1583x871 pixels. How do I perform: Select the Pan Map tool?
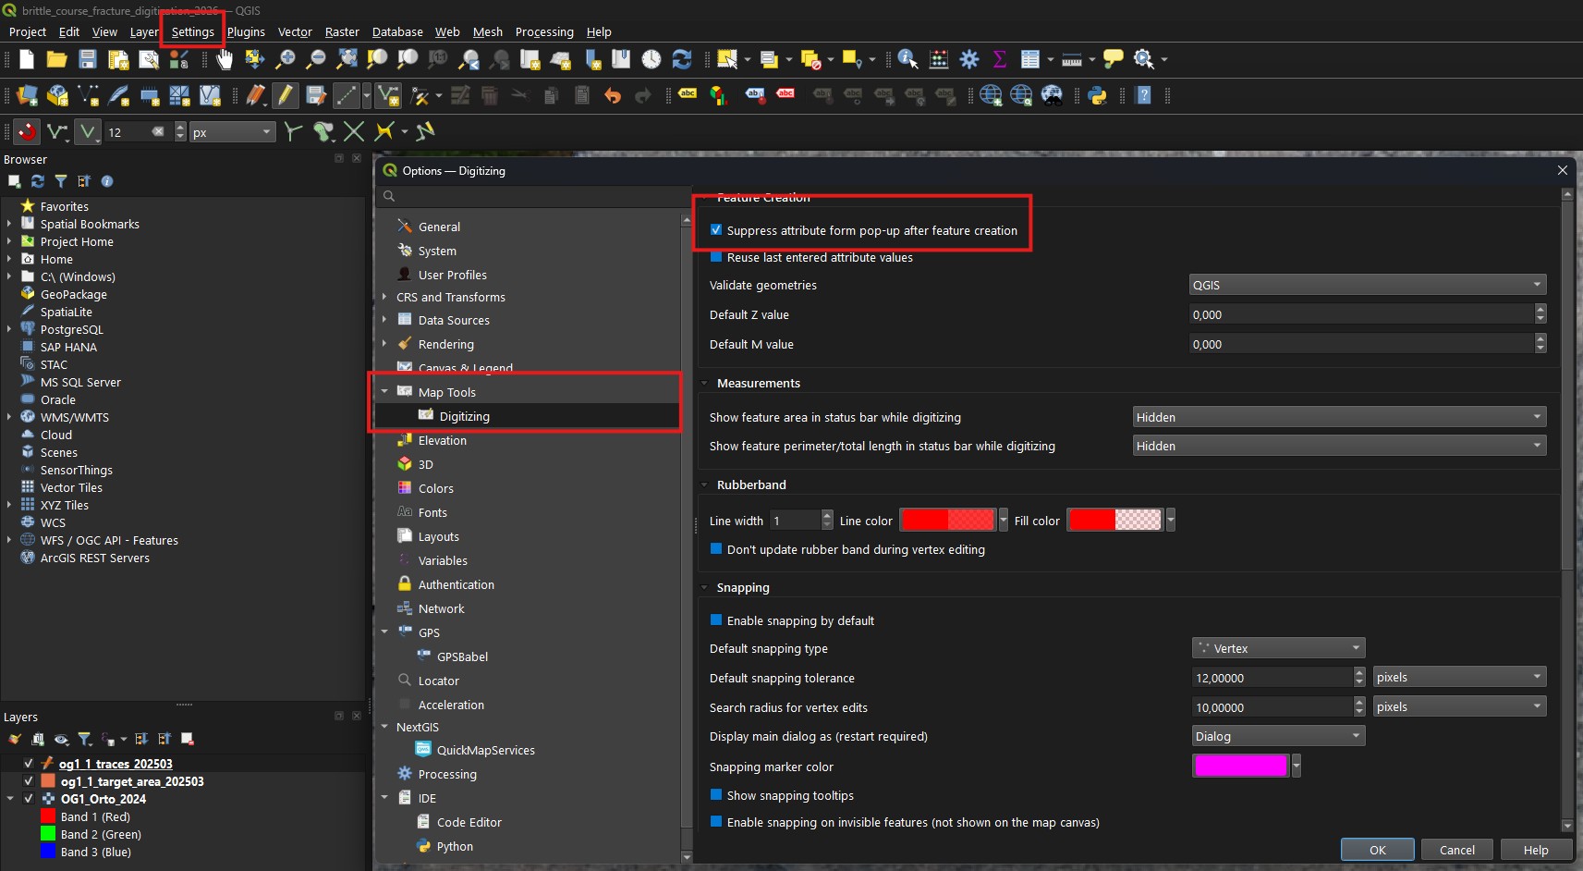[225, 59]
